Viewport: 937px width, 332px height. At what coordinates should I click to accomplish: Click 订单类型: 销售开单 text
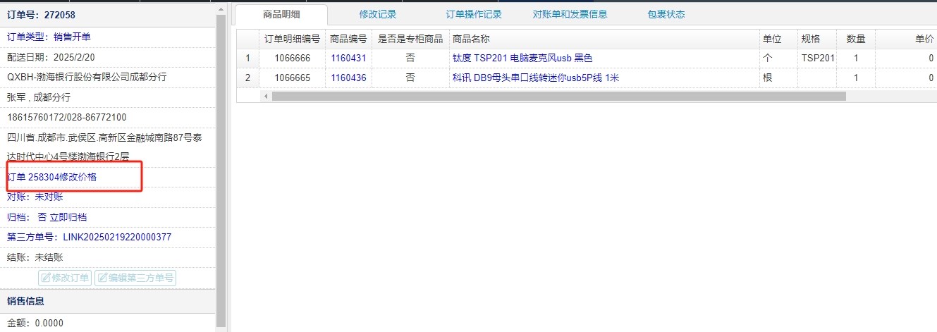coord(49,37)
